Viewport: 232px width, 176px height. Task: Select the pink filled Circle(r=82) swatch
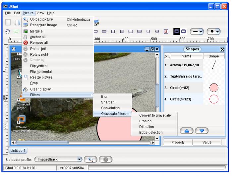214,88
